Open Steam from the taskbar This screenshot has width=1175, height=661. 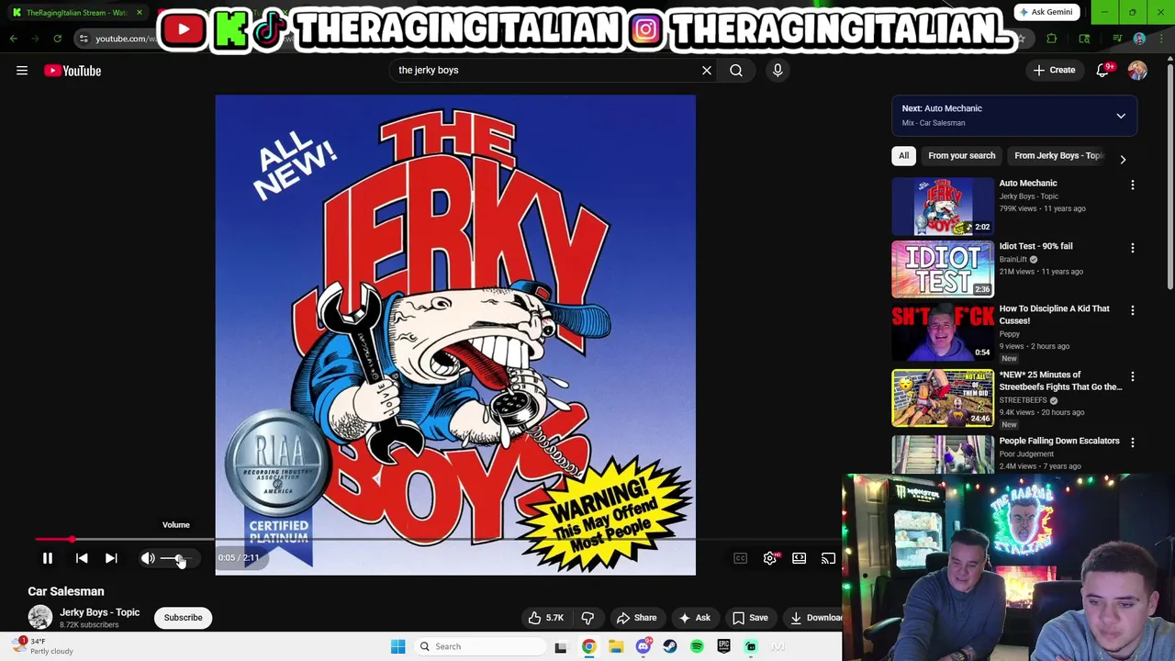pos(670,646)
